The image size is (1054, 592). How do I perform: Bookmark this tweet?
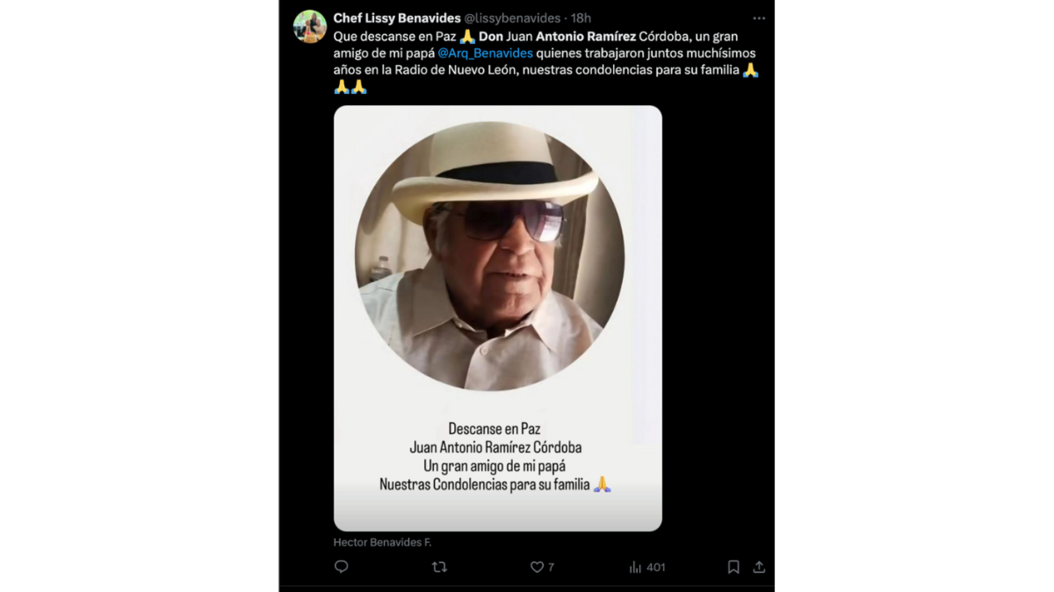(x=736, y=566)
